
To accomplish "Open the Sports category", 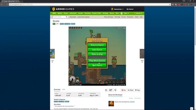I will (x=112, y=13).
